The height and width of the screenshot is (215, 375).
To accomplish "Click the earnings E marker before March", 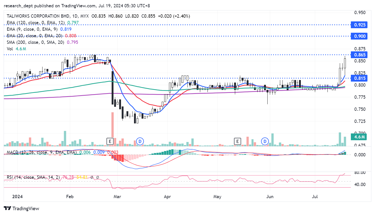I will pos(110,141).
